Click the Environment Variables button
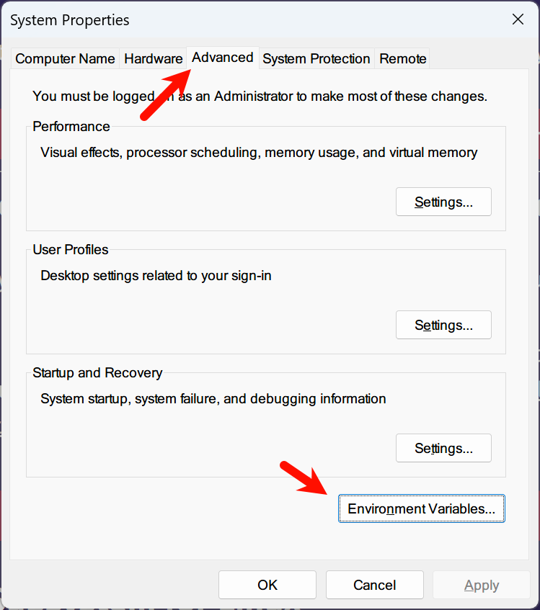This screenshot has height=610, width=540. click(421, 509)
